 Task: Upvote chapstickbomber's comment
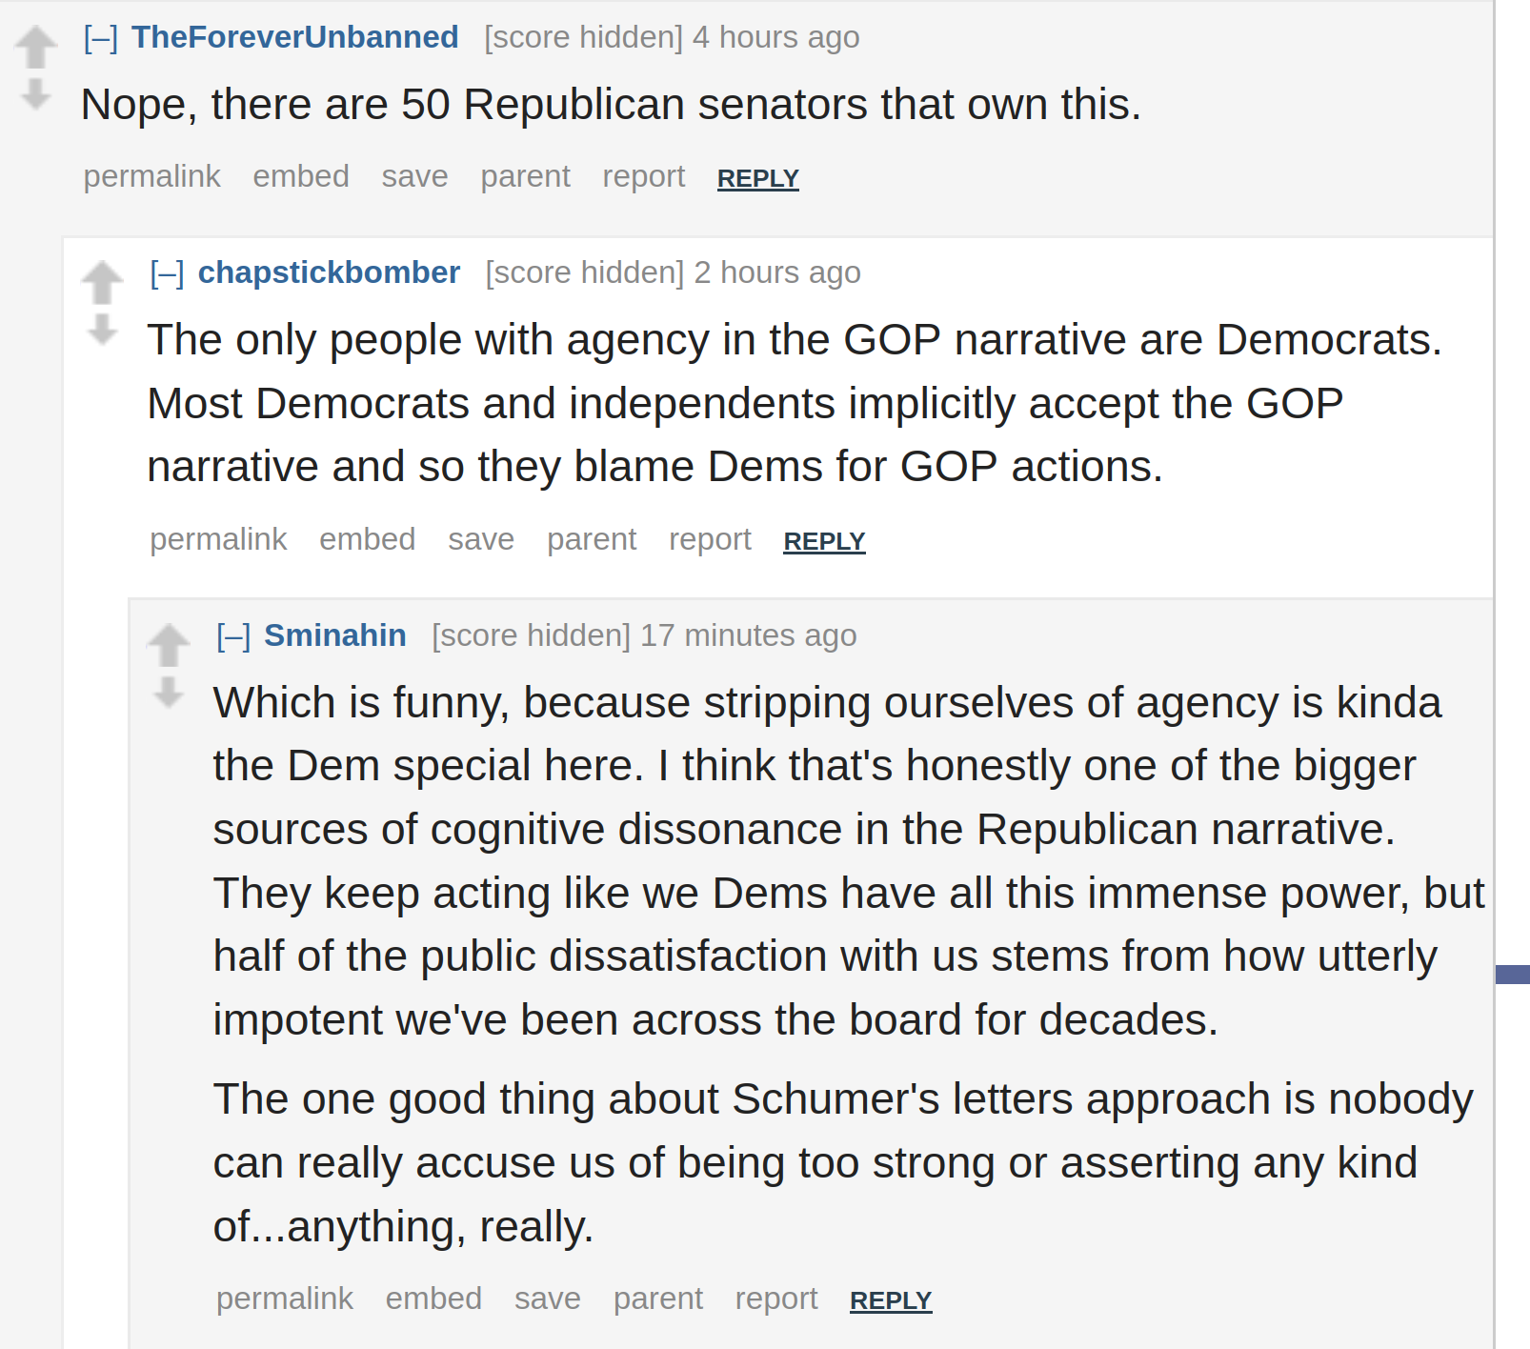point(102,282)
